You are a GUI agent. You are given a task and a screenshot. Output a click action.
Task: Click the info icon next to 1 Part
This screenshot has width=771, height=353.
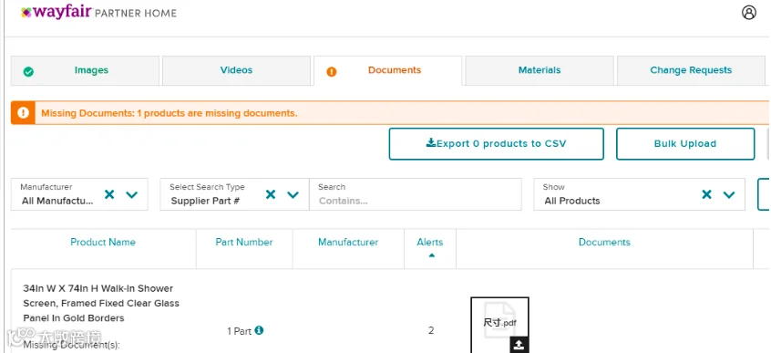[x=259, y=330]
